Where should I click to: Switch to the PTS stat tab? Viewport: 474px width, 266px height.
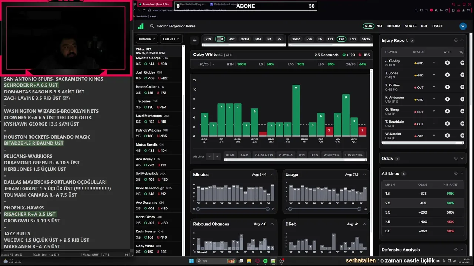click(x=208, y=39)
